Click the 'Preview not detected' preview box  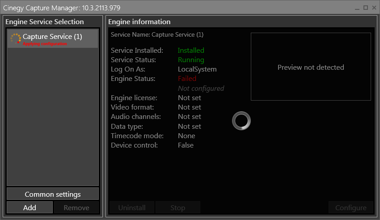point(311,67)
